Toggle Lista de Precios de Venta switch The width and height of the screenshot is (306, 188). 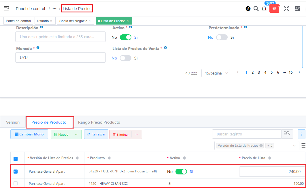tap(126, 58)
